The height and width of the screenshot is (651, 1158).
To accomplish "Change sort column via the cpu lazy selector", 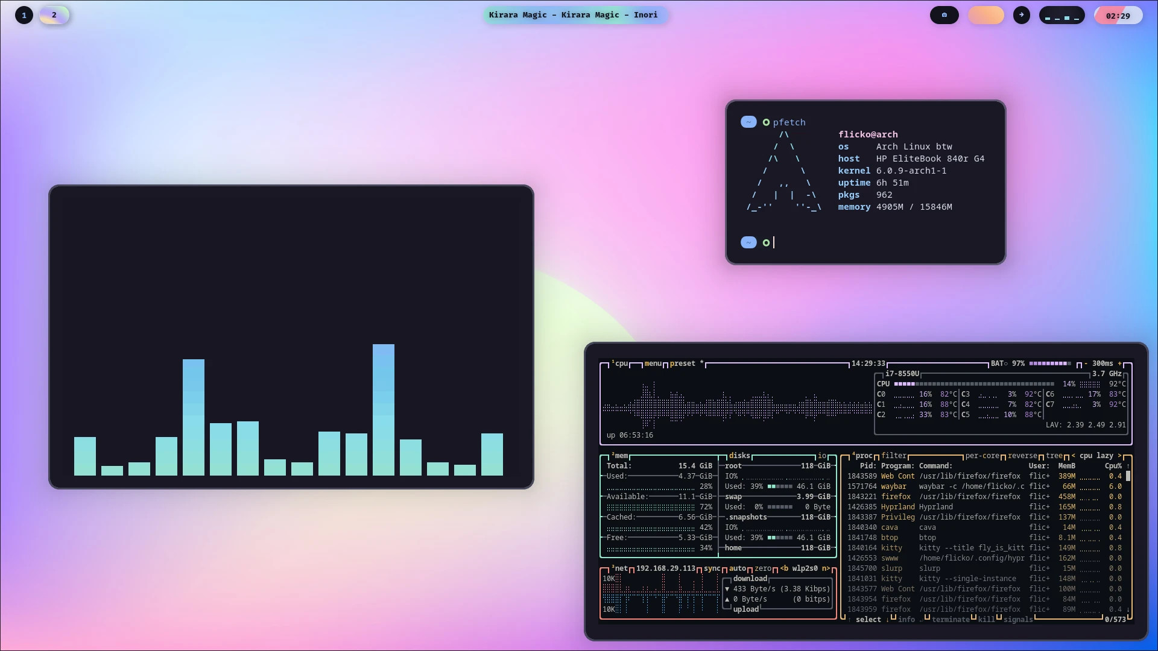I will [1098, 456].
